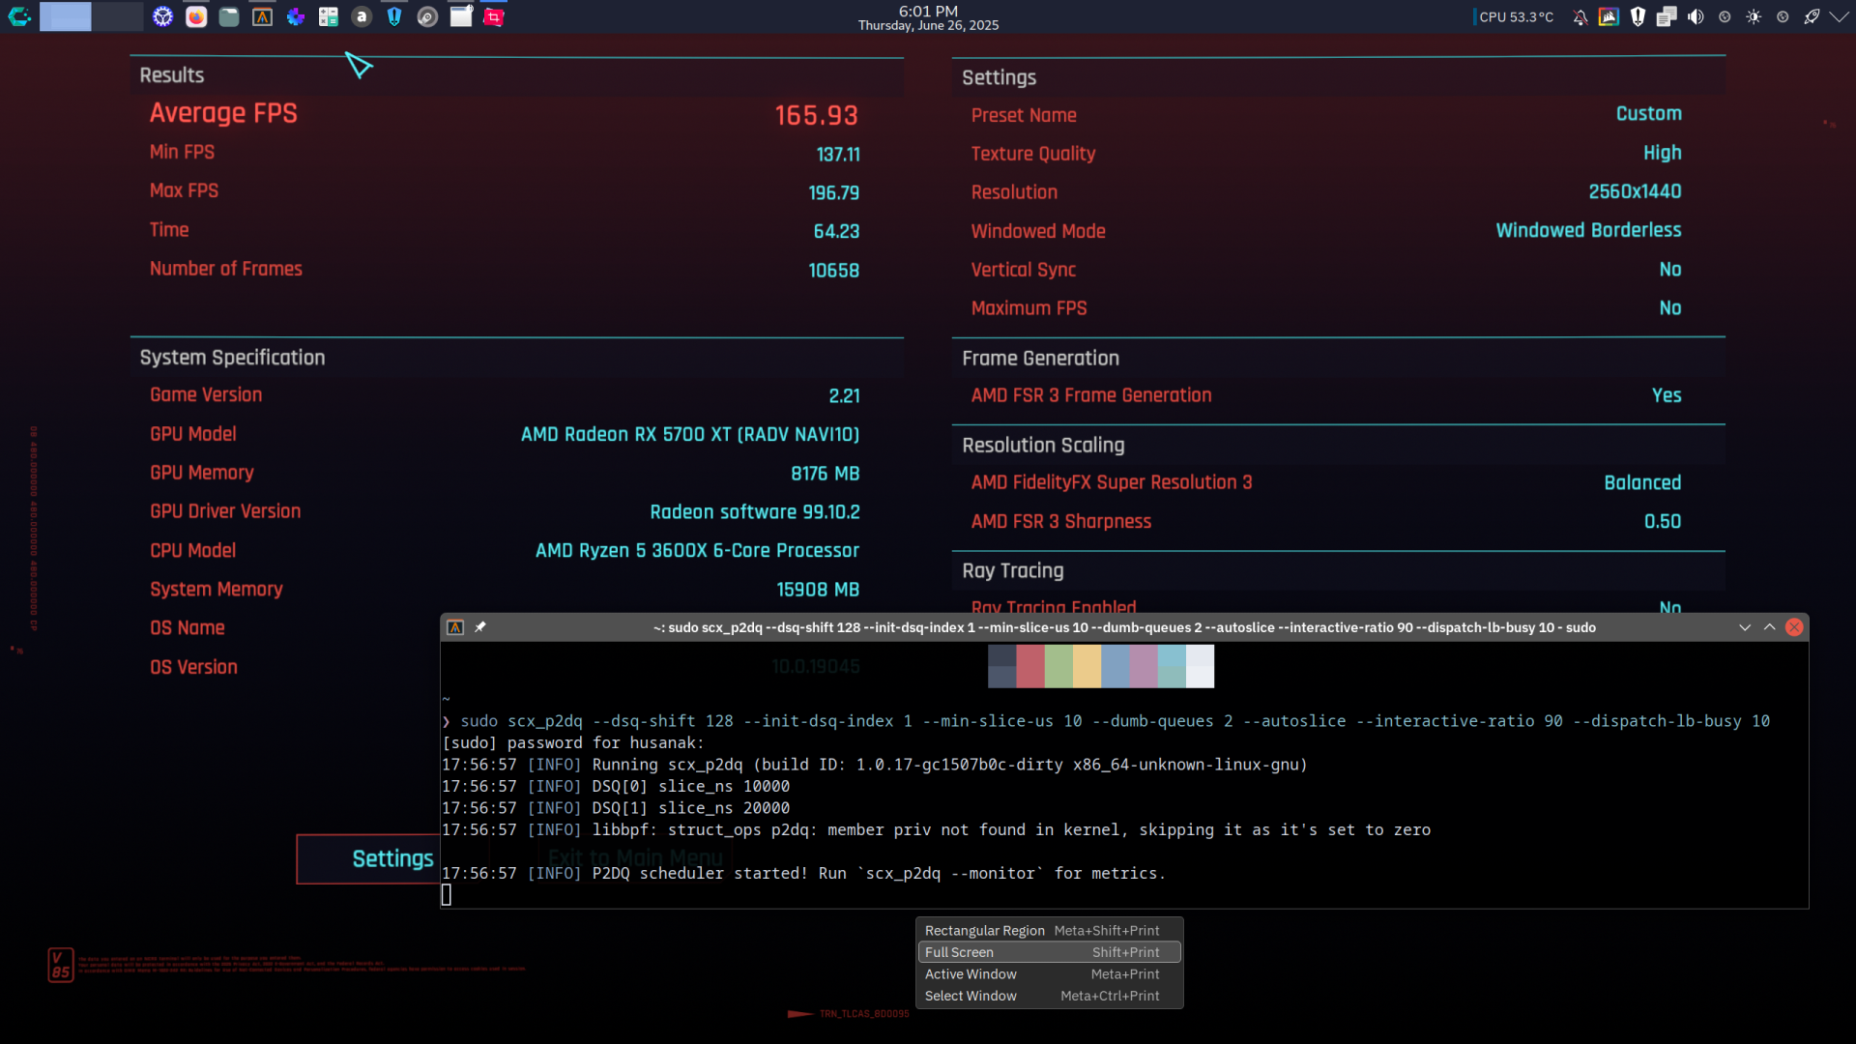Open the volume speaker tray icon

click(1696, 16)
